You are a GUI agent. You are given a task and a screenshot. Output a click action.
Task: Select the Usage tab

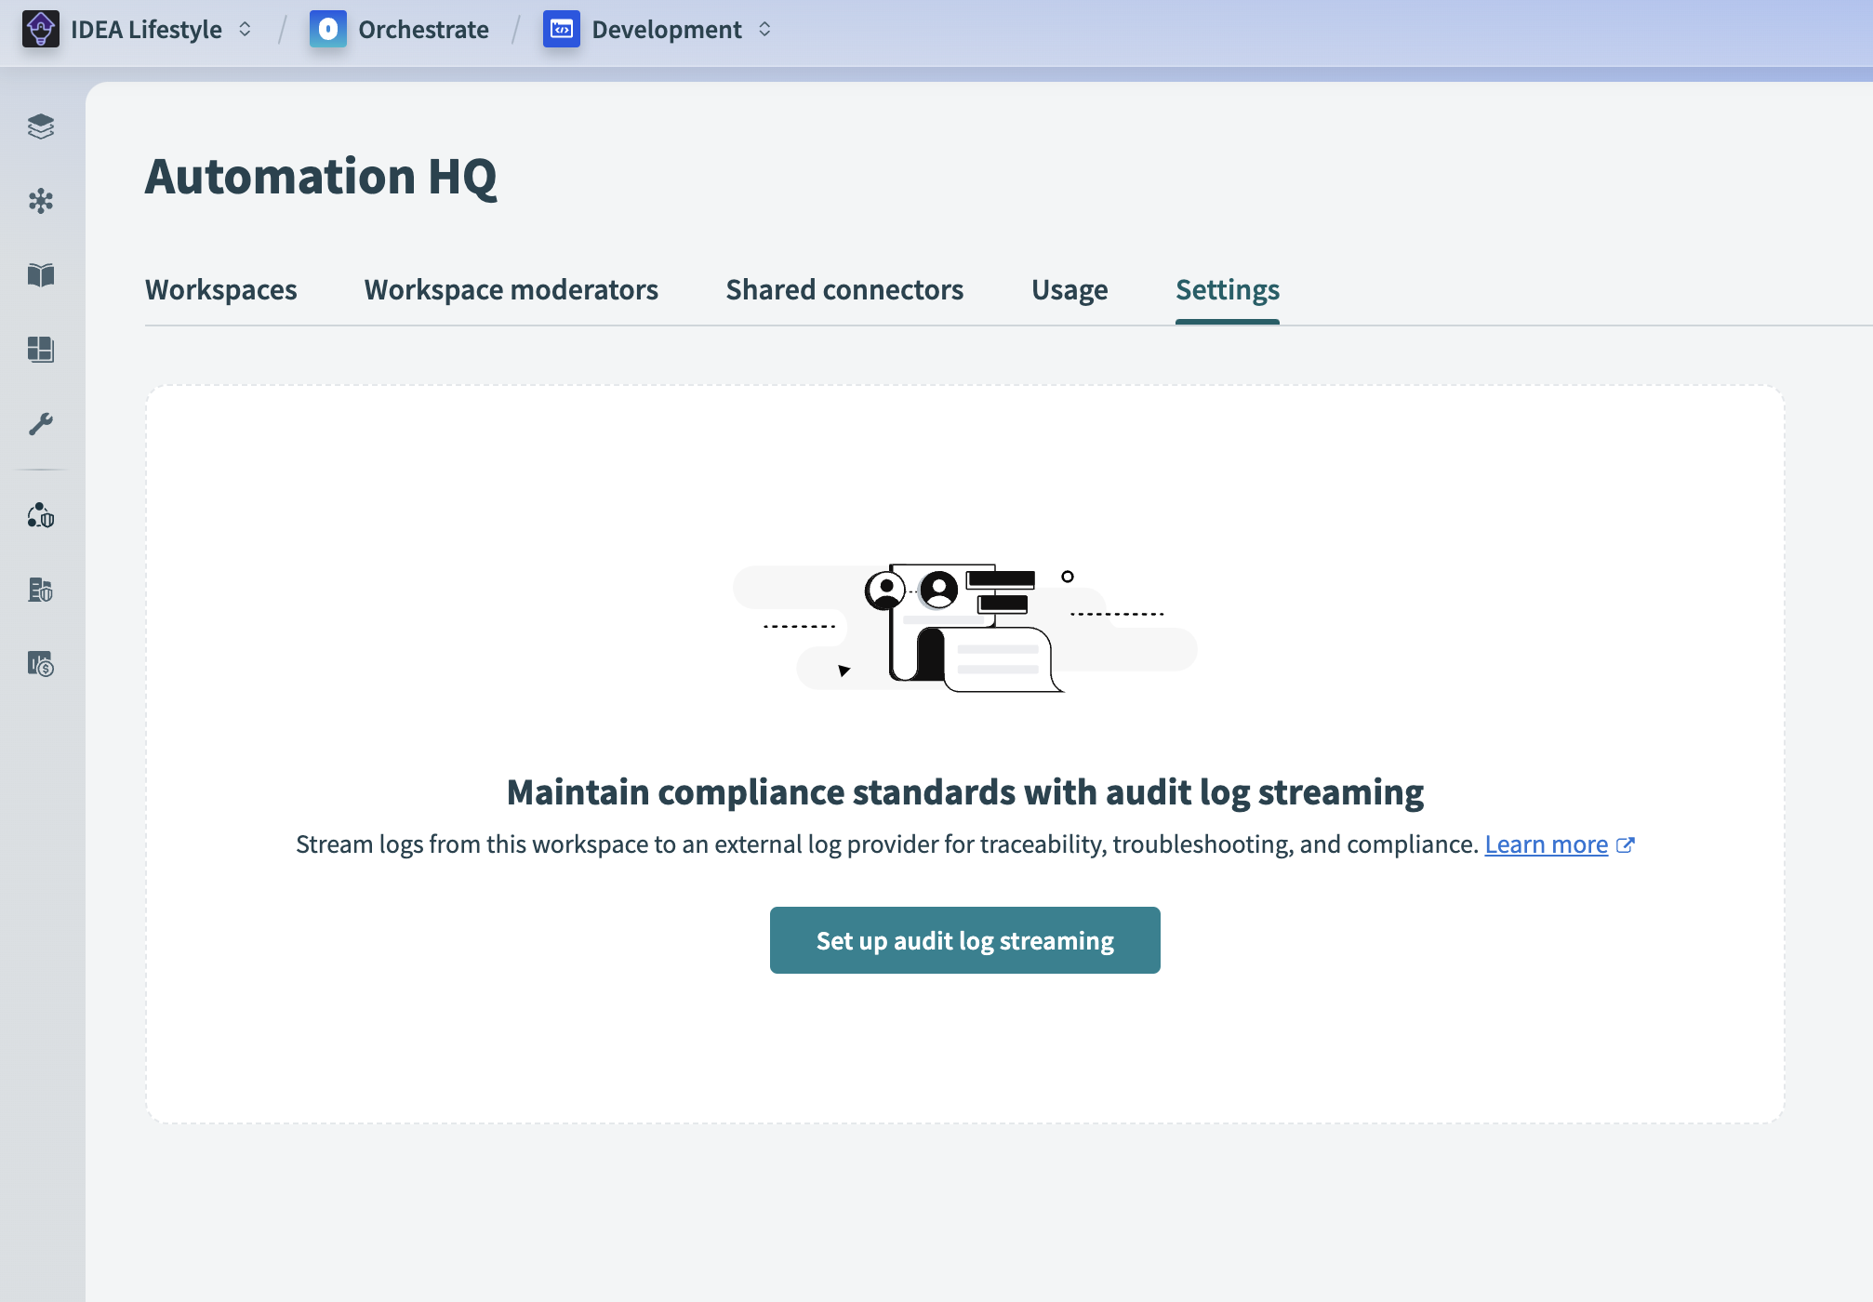[x=1069, y=290]
